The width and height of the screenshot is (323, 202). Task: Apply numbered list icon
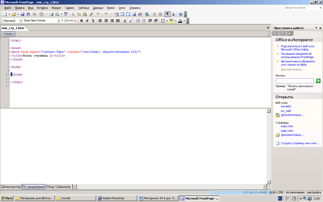pos(138,21)
